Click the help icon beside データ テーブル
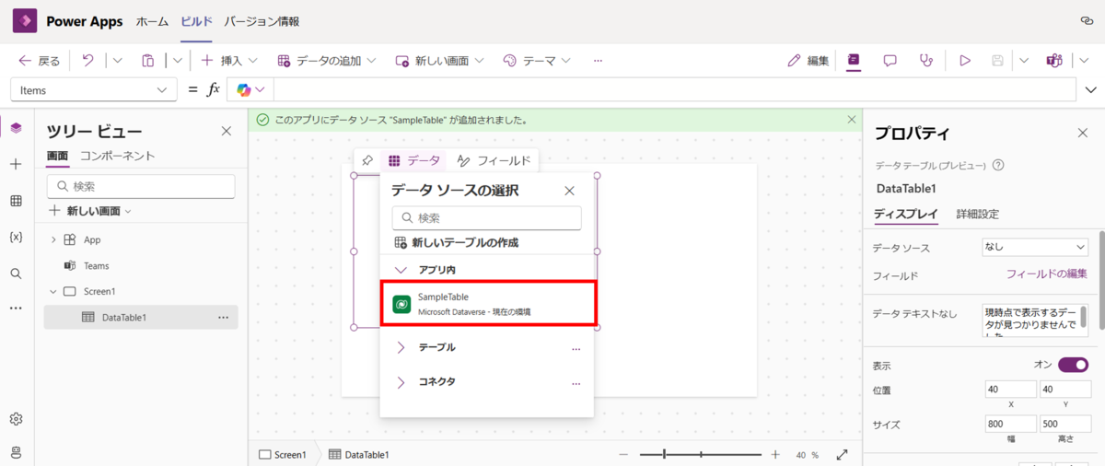1105x466 pixels. (x=998, y=166)
